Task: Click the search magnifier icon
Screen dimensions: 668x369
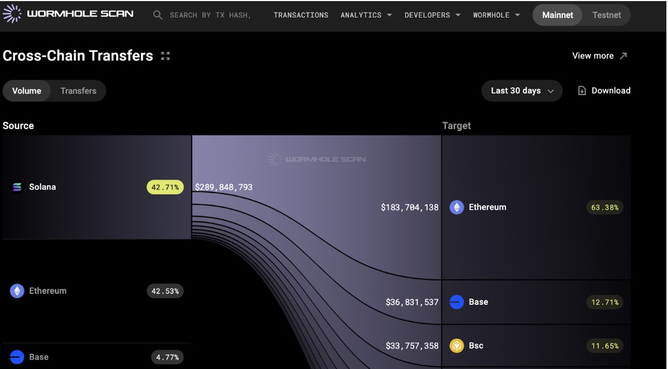Action: (158, 15)
